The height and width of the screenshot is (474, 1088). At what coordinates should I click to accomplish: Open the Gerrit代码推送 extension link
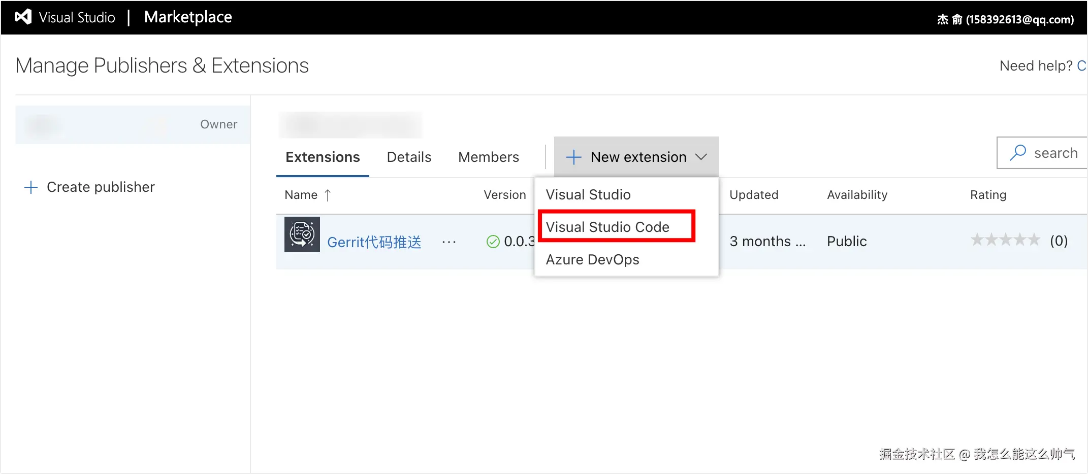pos(374,242)
